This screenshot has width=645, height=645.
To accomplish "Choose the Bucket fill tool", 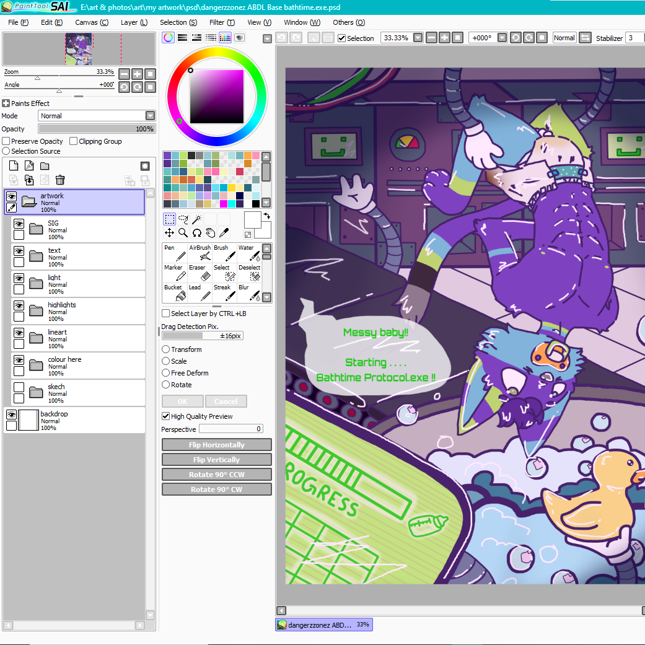I will 175,292.
